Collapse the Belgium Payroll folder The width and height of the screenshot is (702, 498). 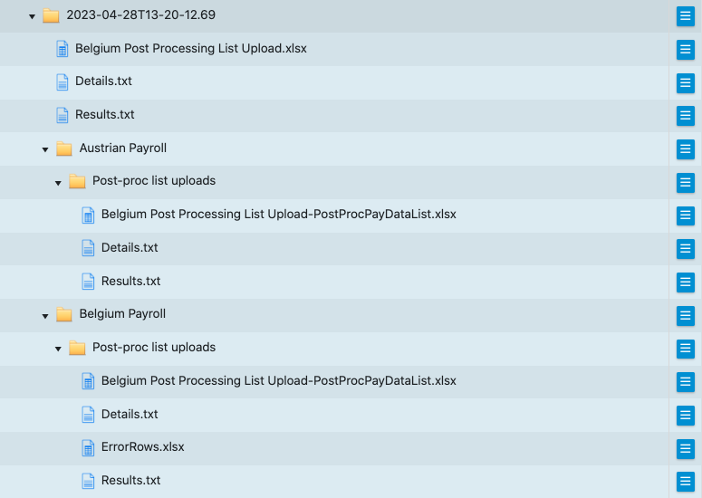point(45,315)
